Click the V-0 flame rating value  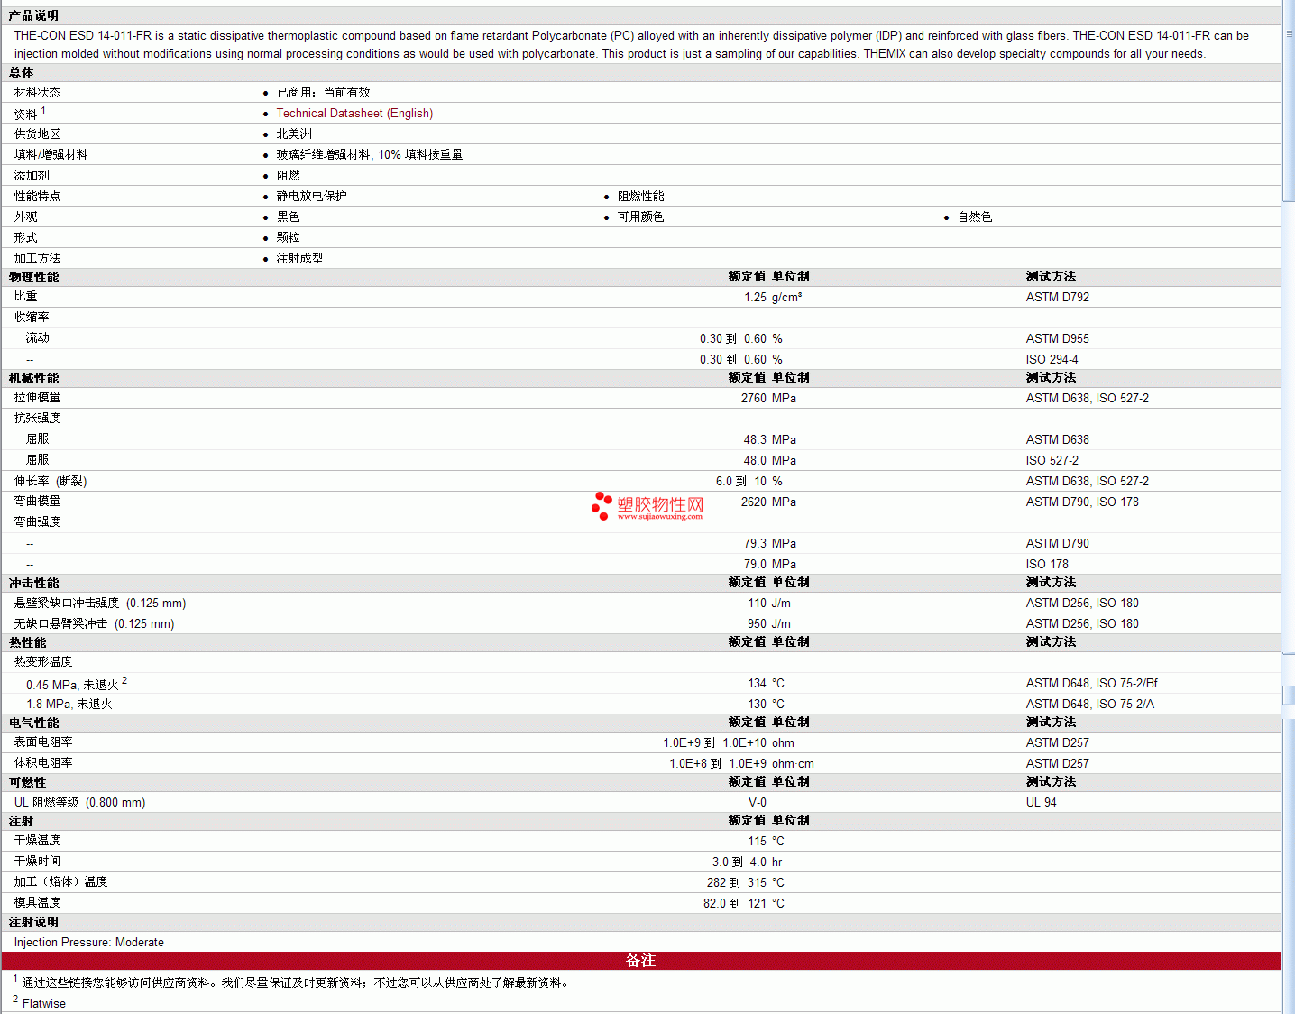[x=758, y=802]
